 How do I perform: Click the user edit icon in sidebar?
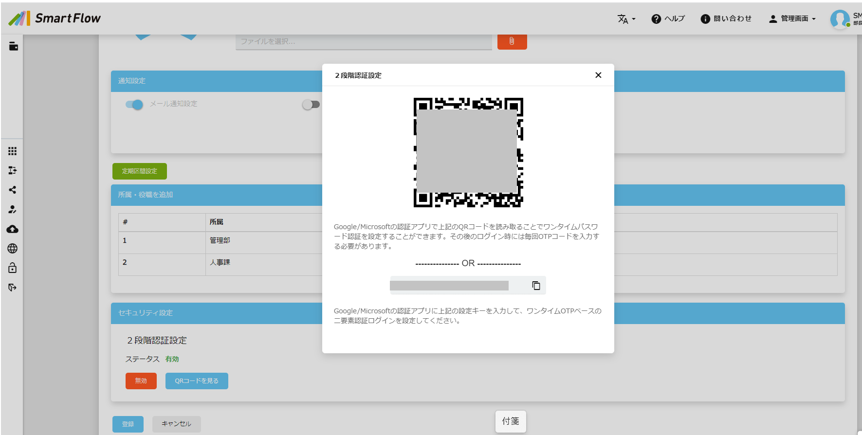[13, 209]
